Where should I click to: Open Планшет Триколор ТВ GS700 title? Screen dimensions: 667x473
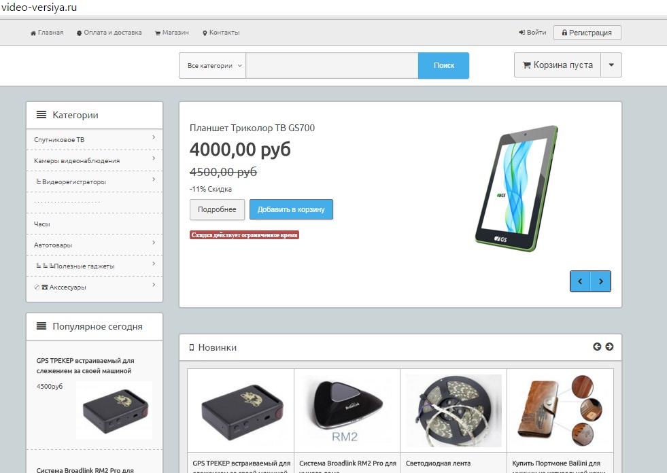252,128
